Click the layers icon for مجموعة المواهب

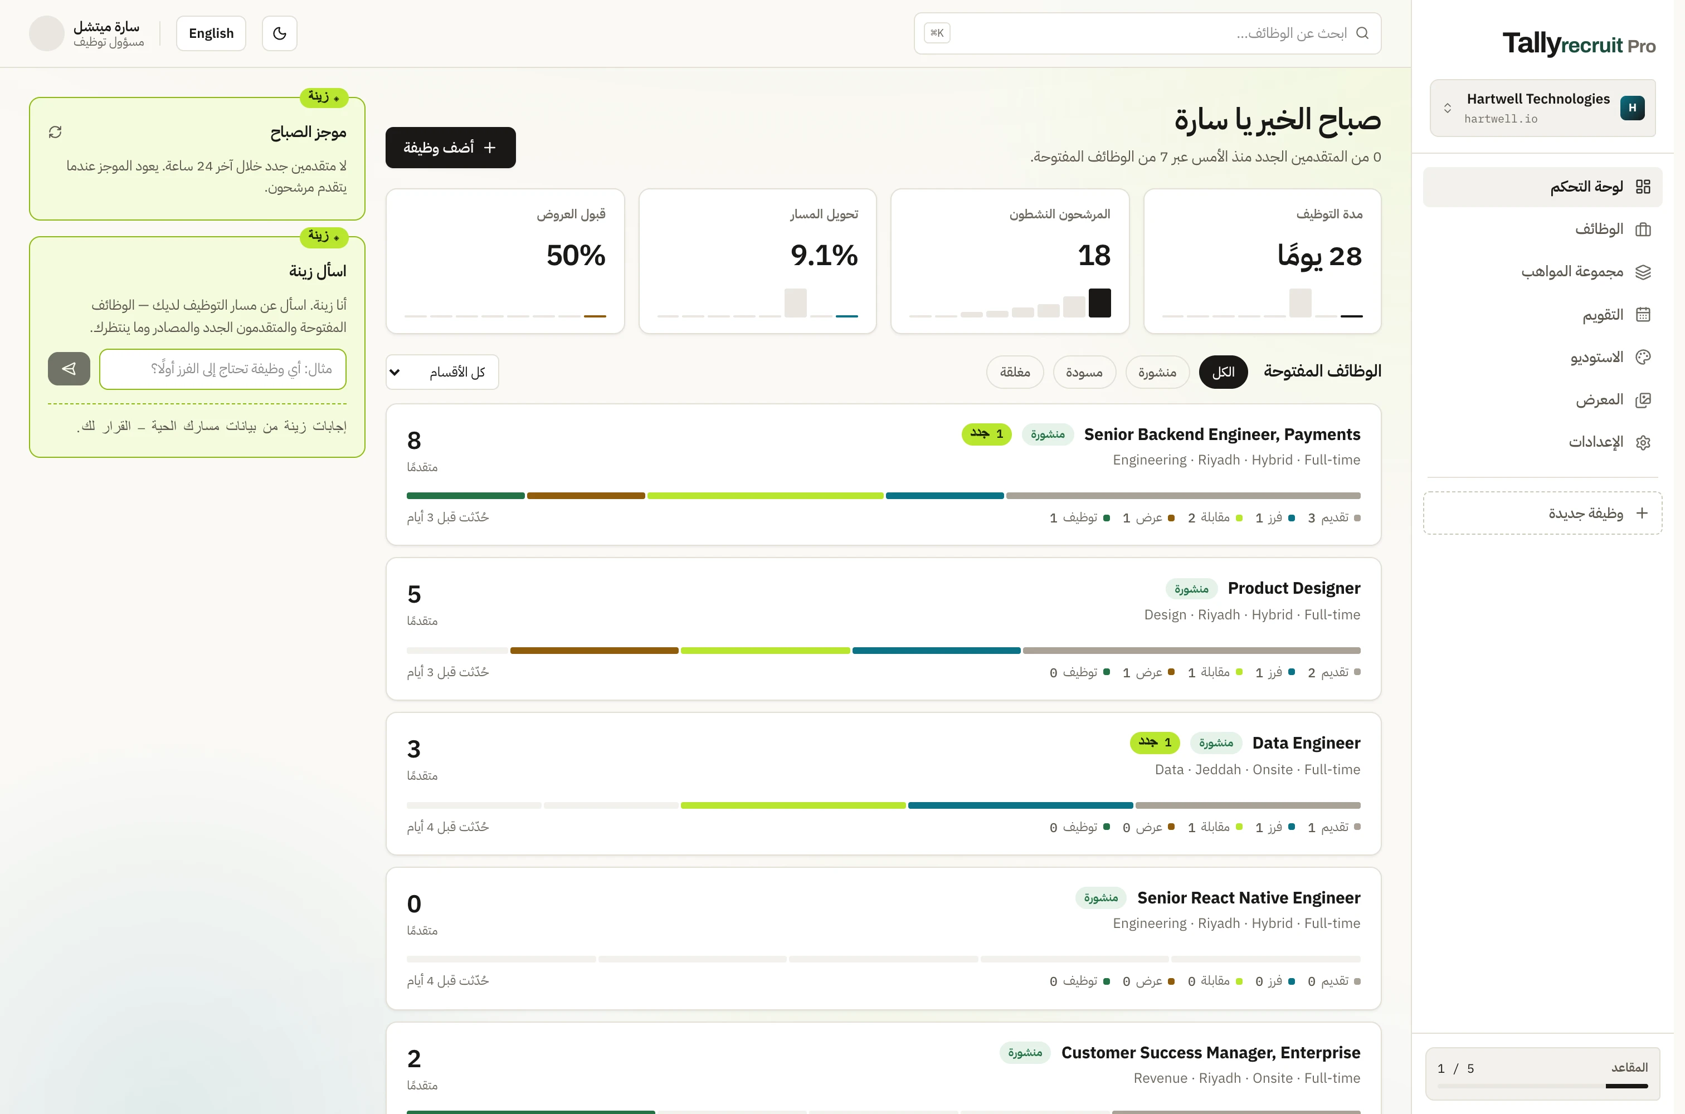(x=1642, y=272)
